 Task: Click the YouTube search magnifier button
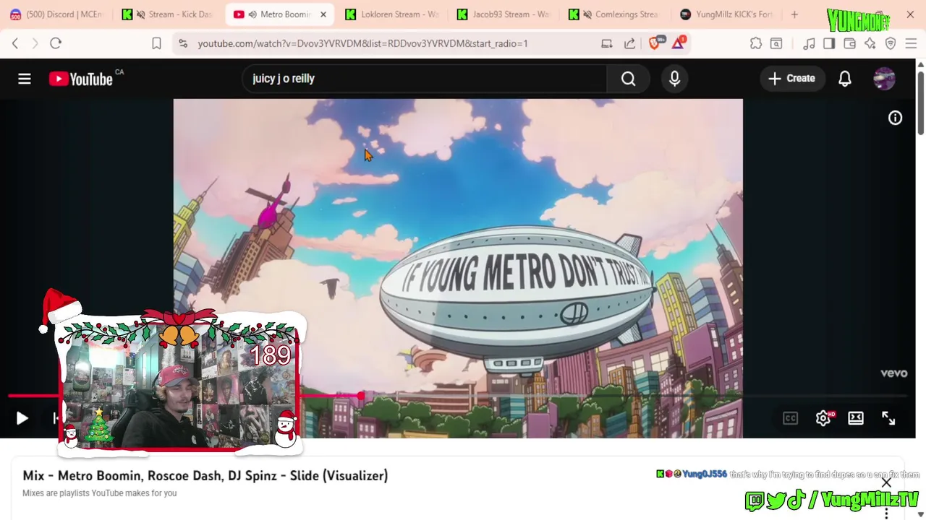pyautogui.click(x=628, y=78)
